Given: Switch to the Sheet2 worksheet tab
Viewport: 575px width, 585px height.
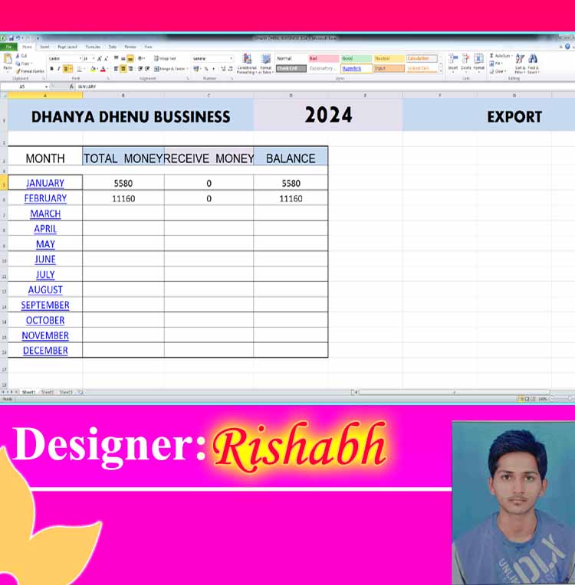Looking at the screenshot, I should point(48,392).
